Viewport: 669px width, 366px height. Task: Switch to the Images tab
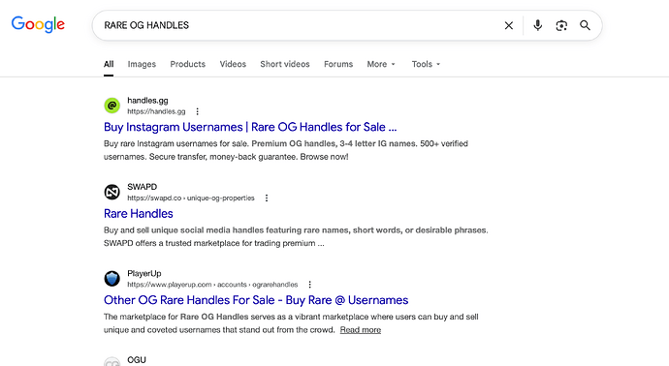[x=142, y=64]
